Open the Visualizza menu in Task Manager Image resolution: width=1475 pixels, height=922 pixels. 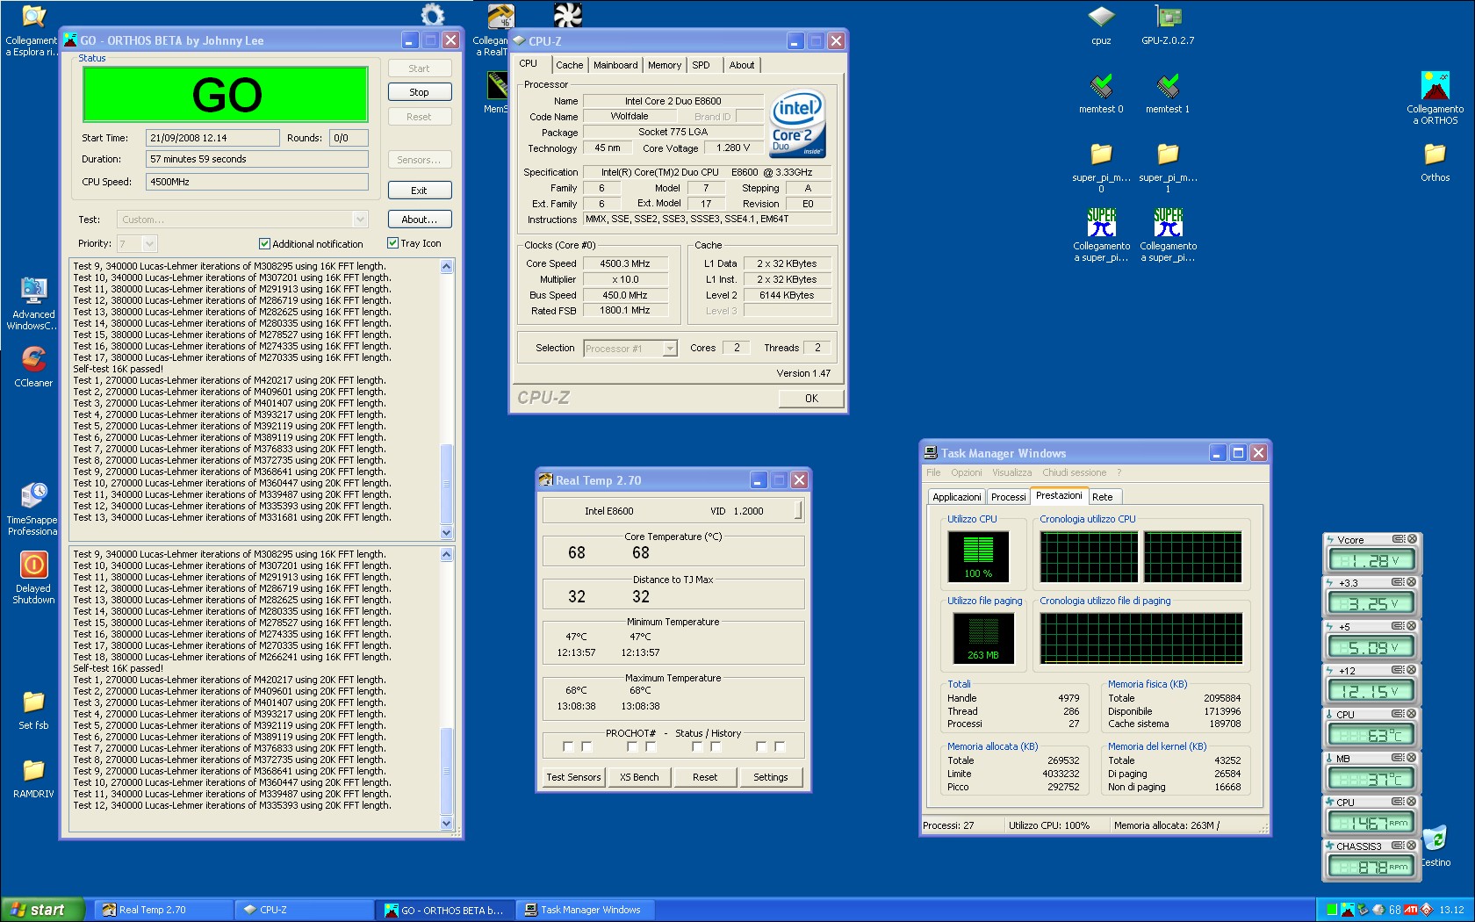point(1011,472)
